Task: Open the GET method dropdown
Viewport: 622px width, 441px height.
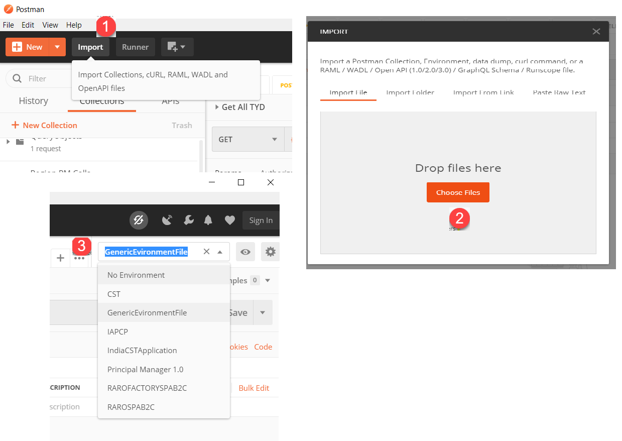Action: point(248,139)
